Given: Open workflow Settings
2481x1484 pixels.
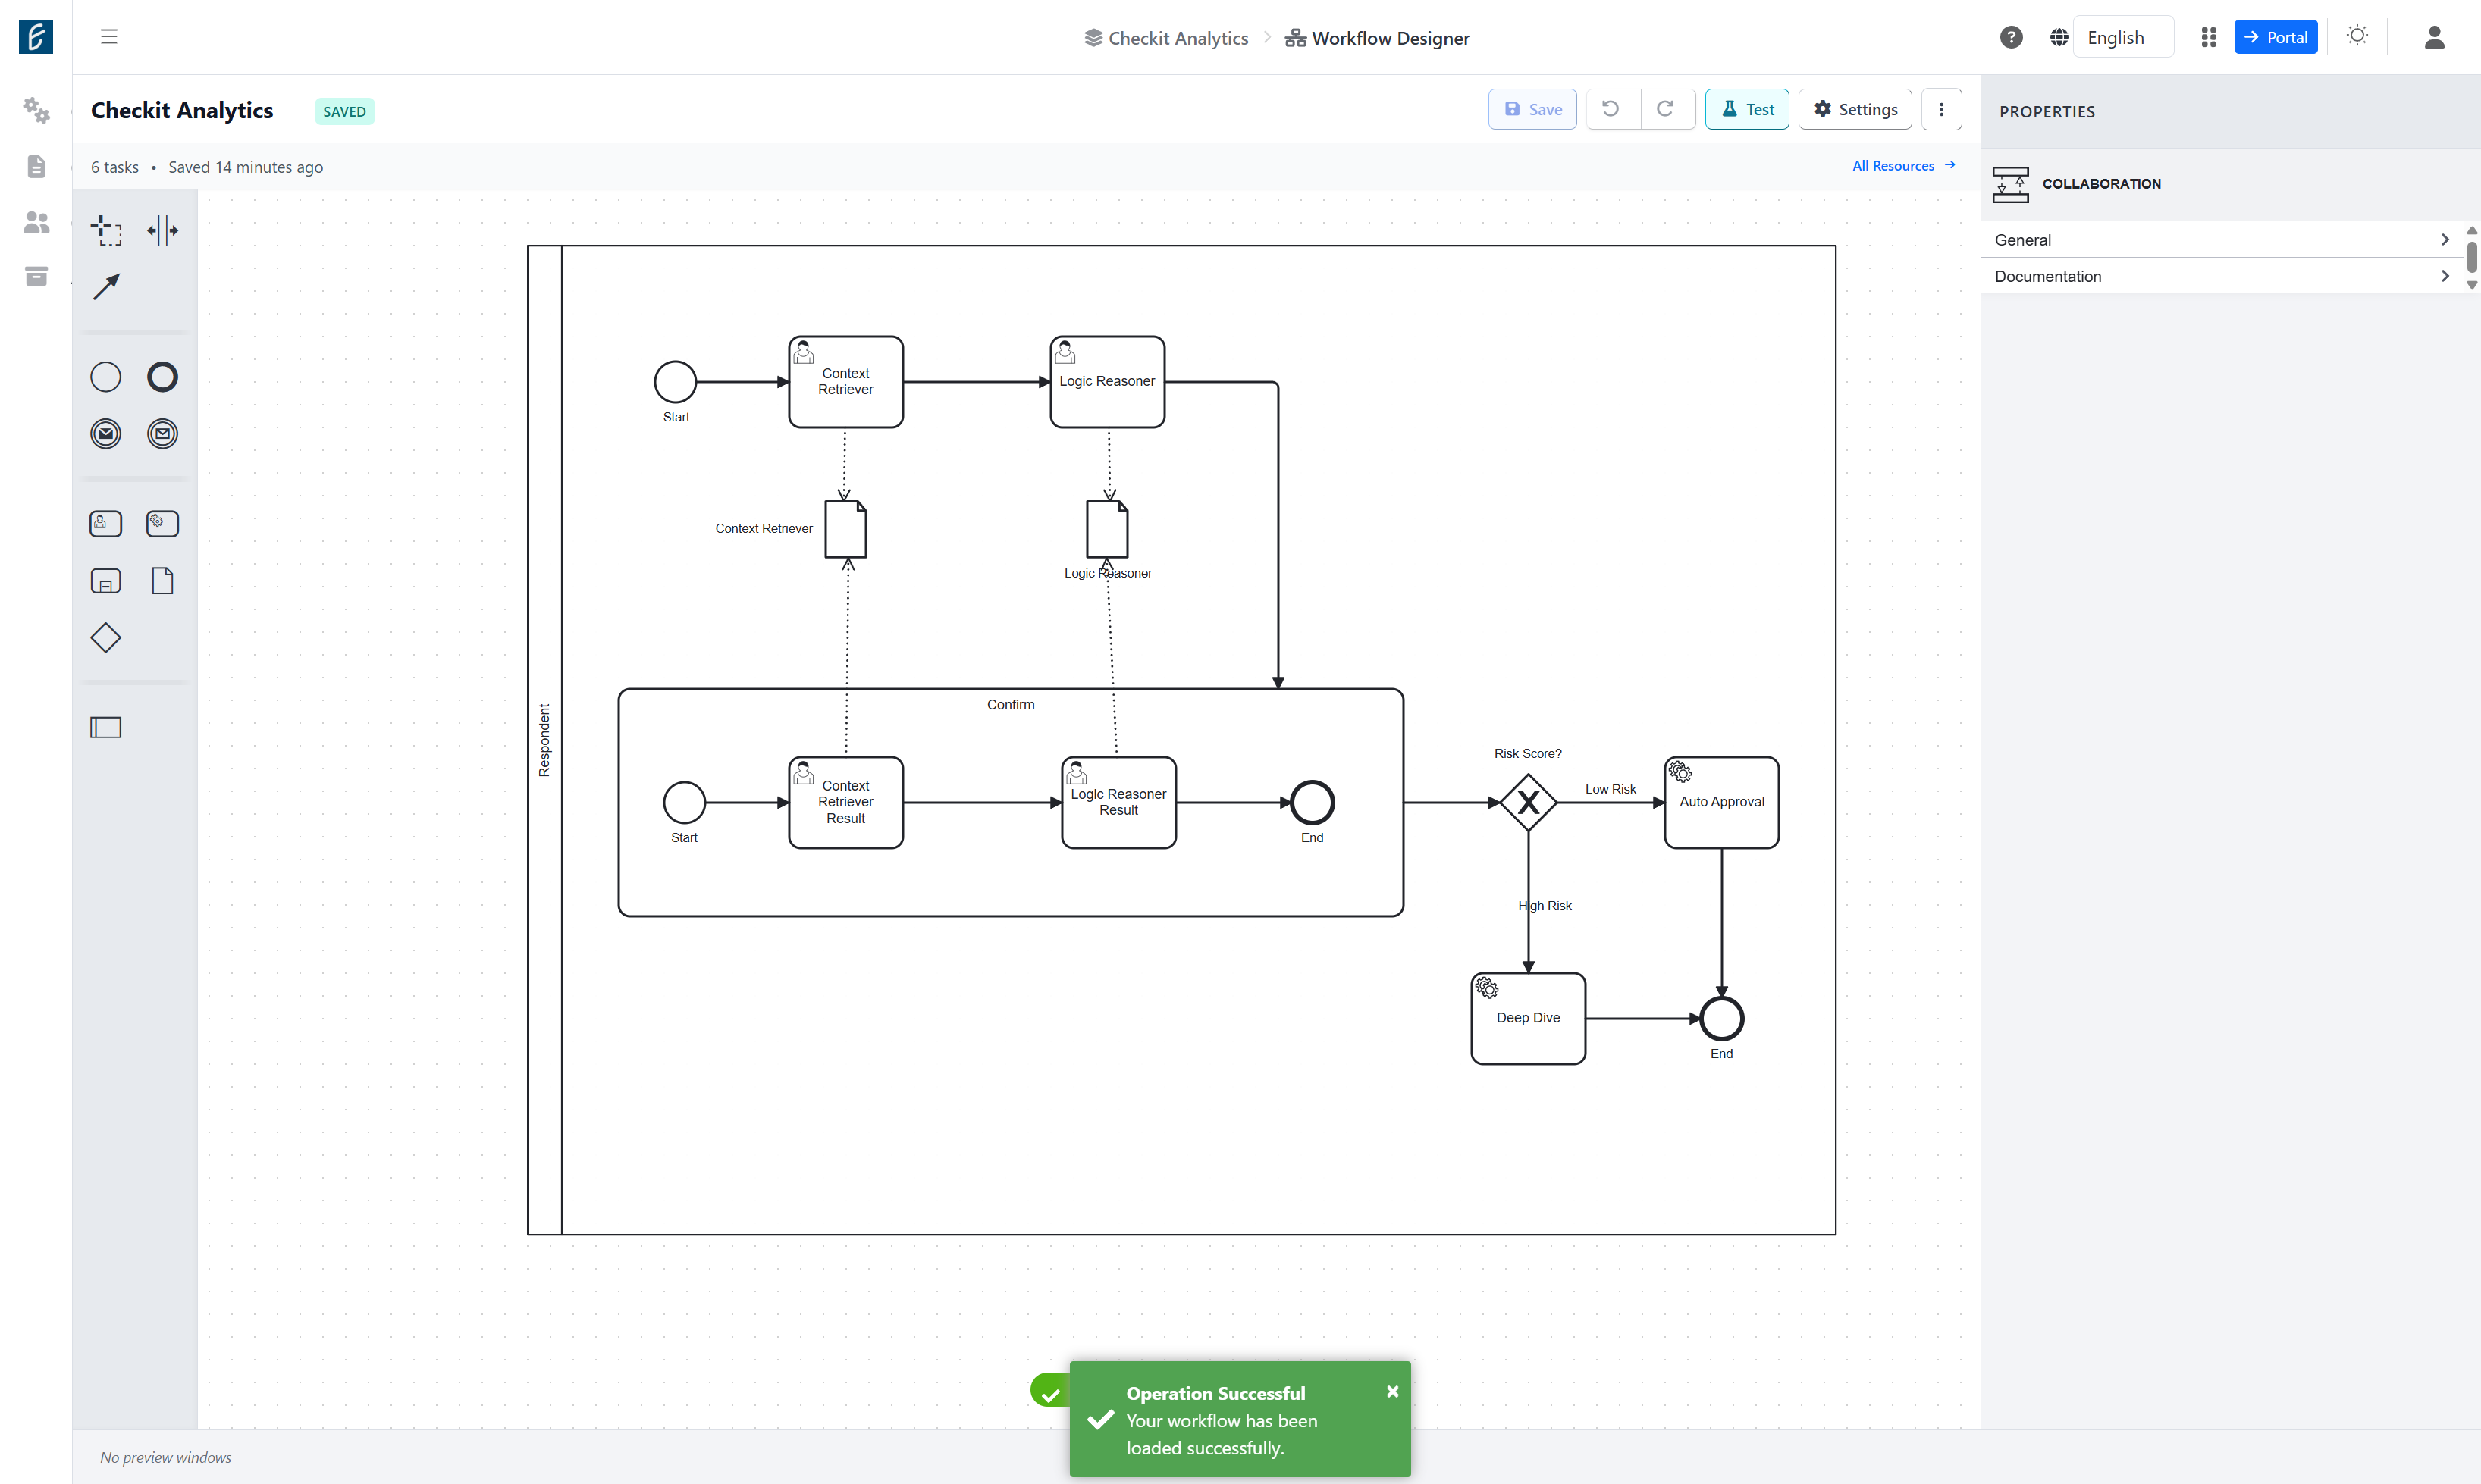Looking at the screenshot, I should (x=1855, y=109).
